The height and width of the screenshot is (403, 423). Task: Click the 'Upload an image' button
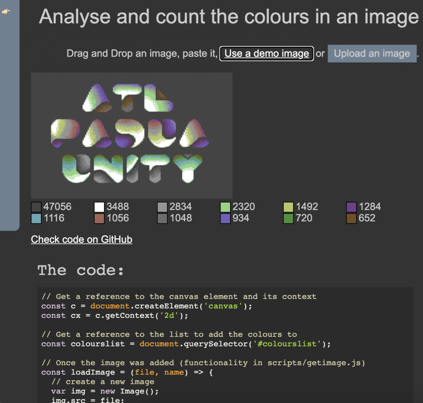pos(372,53)
